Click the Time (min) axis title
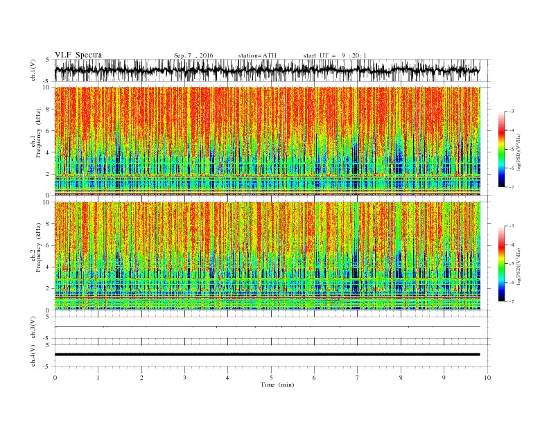The width and height of the screenshot is (549, 424). [x=277, y=385]
